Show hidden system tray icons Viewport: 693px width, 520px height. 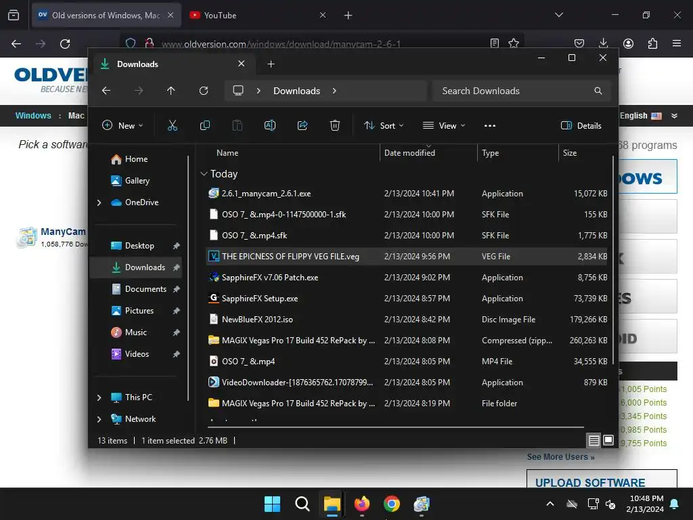coord(550,504)
